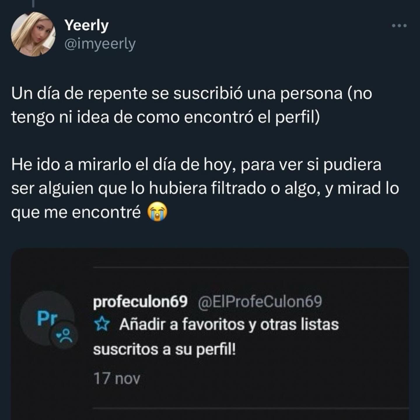
Task: Click the crying face emoji
Action: [x=157, y=213]
